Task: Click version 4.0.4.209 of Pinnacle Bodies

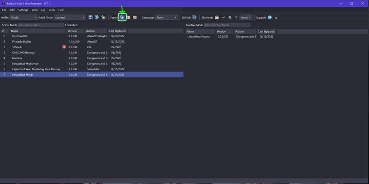Action: tap(74, 41)
